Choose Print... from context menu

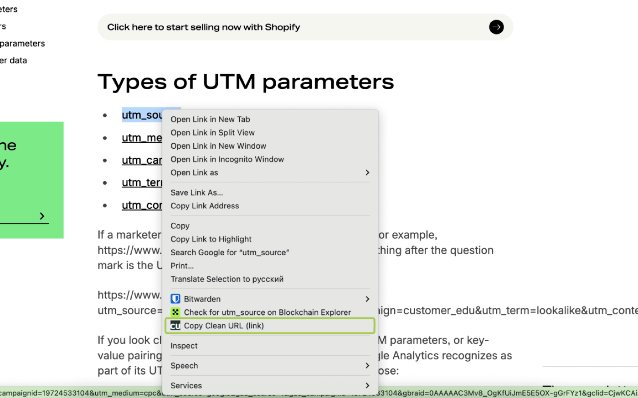(x=270, y=266)
